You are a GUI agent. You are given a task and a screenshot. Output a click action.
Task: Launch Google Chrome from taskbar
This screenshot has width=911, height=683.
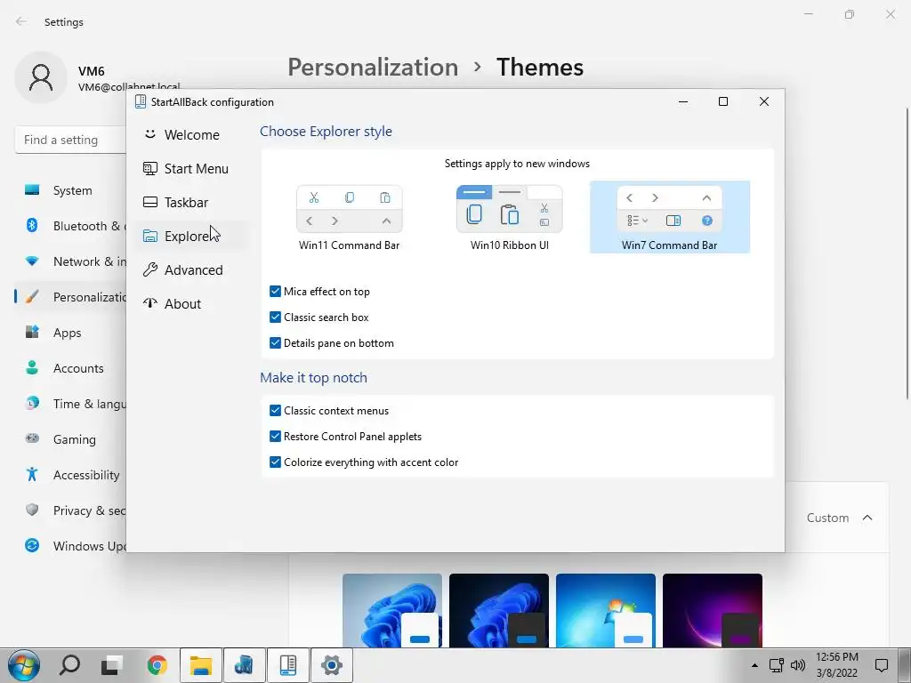click(157, 665)
